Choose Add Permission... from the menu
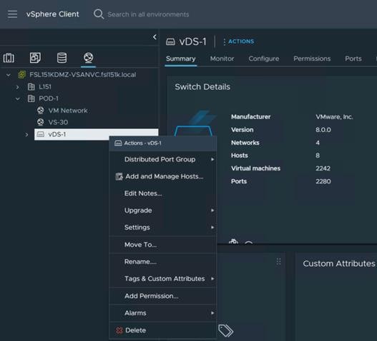The height and width of the screenshot is (341, 377). click(163, 296)
